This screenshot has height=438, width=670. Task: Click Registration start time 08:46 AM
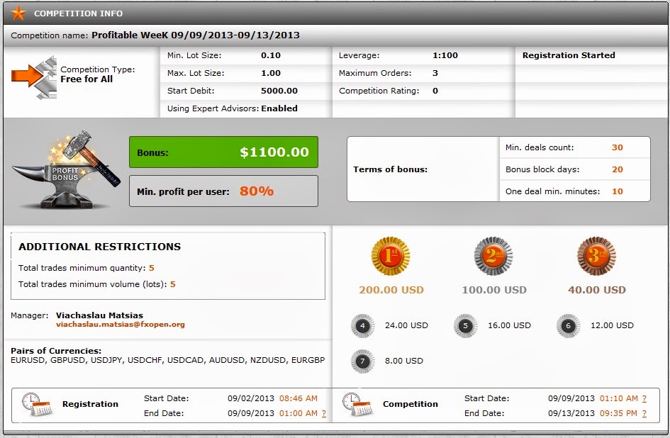(298, 399)
